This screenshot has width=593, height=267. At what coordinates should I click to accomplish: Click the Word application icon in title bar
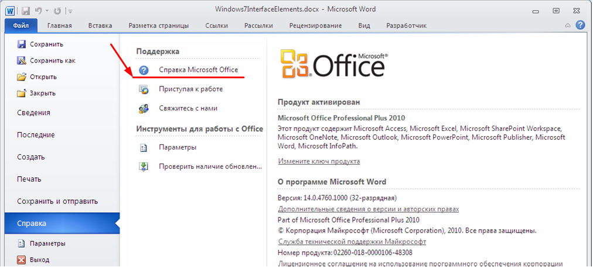10,11
